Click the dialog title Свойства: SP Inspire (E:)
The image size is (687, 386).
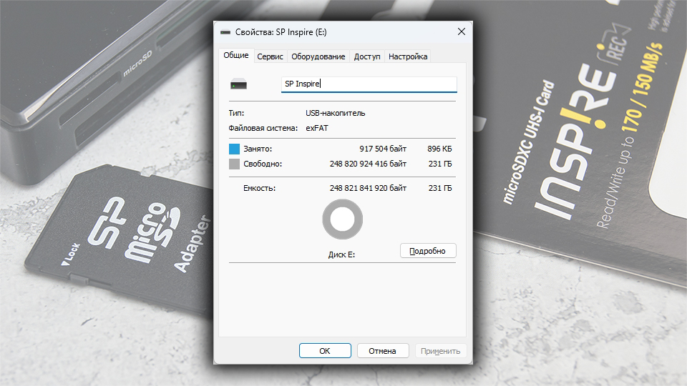(281, 32)
